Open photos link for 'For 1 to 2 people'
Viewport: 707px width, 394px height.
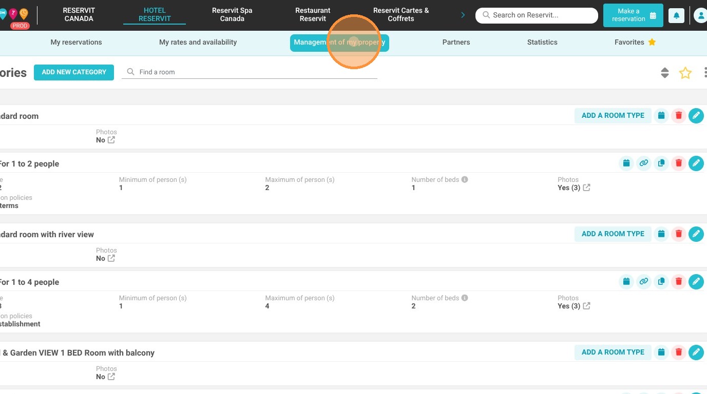[x=586, y=188]
